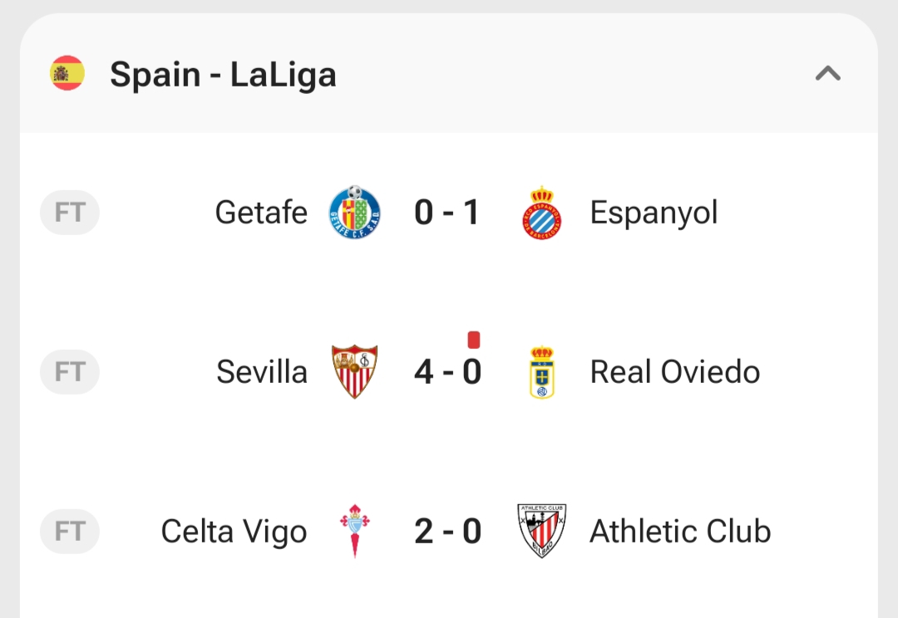Select the Sevilla team name
This screenshot has height=618, width=898.
[262, 372]
